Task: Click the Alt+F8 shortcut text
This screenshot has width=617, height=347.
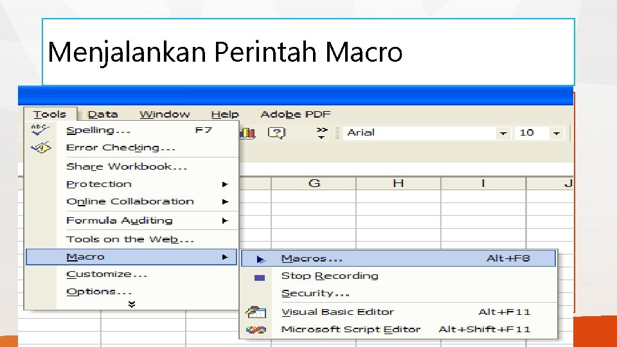Action: pyautogui.click(x=508, y=258)
